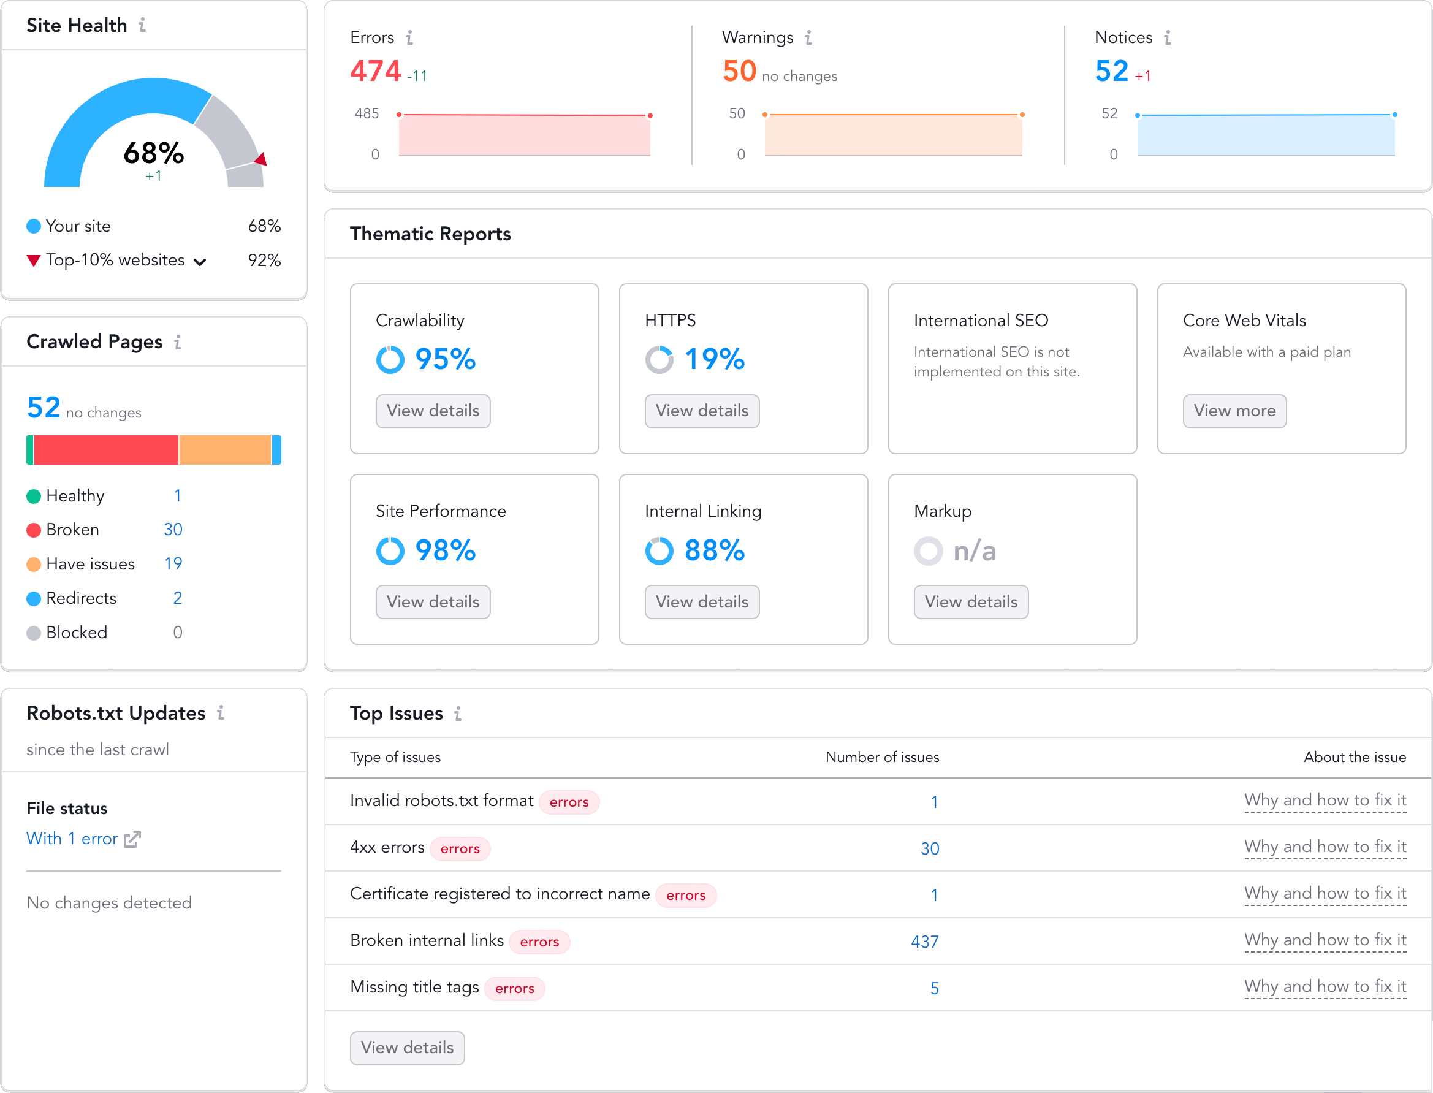Click the 68% site health gauge

pos(153,134)
